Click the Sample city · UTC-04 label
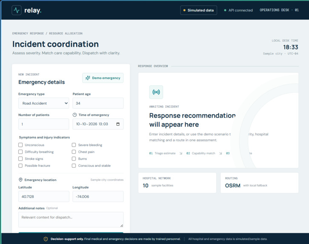 (x=280, y=54)
